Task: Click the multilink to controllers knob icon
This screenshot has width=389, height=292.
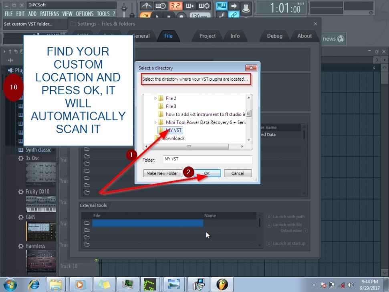Action: click(246, 8)
